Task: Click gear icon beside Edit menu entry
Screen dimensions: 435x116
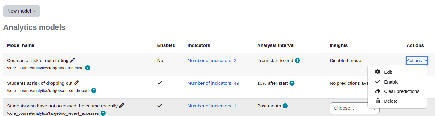Action: [378, 72]
